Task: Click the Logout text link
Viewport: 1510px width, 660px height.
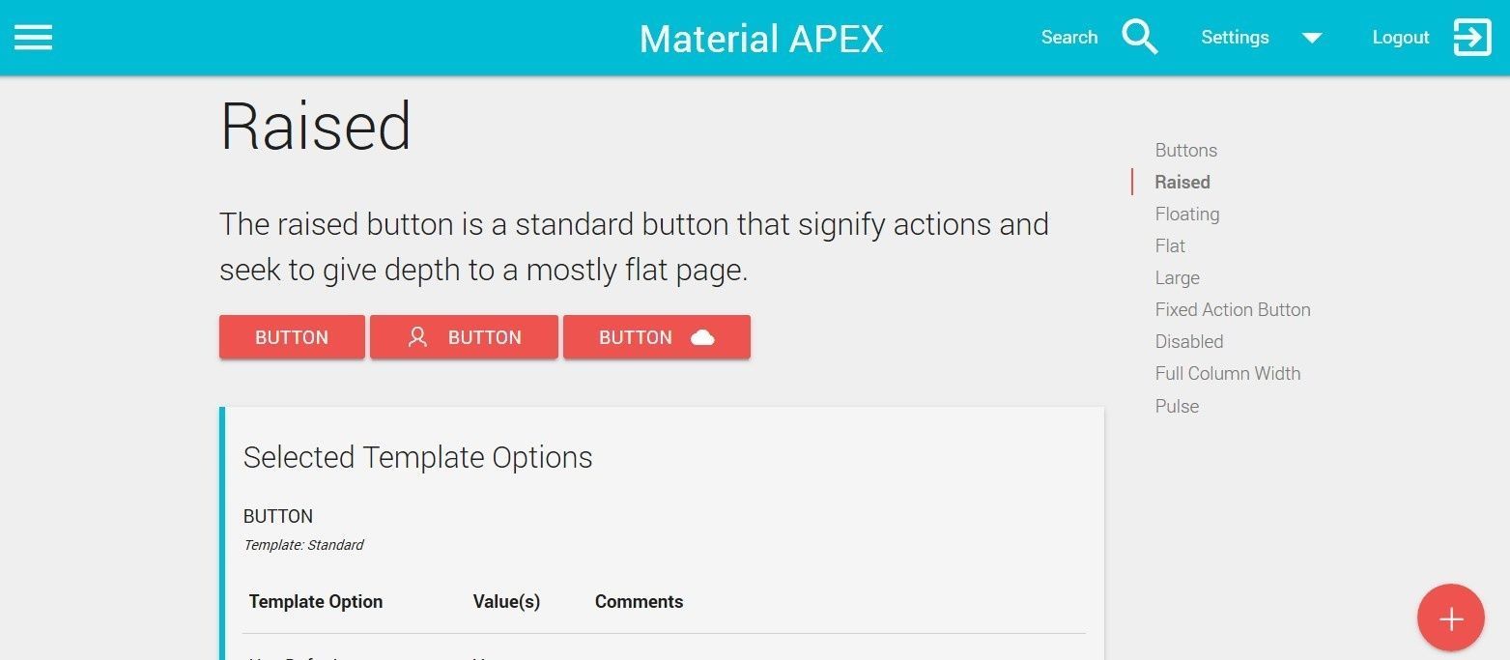Action: coord(1401,38)
